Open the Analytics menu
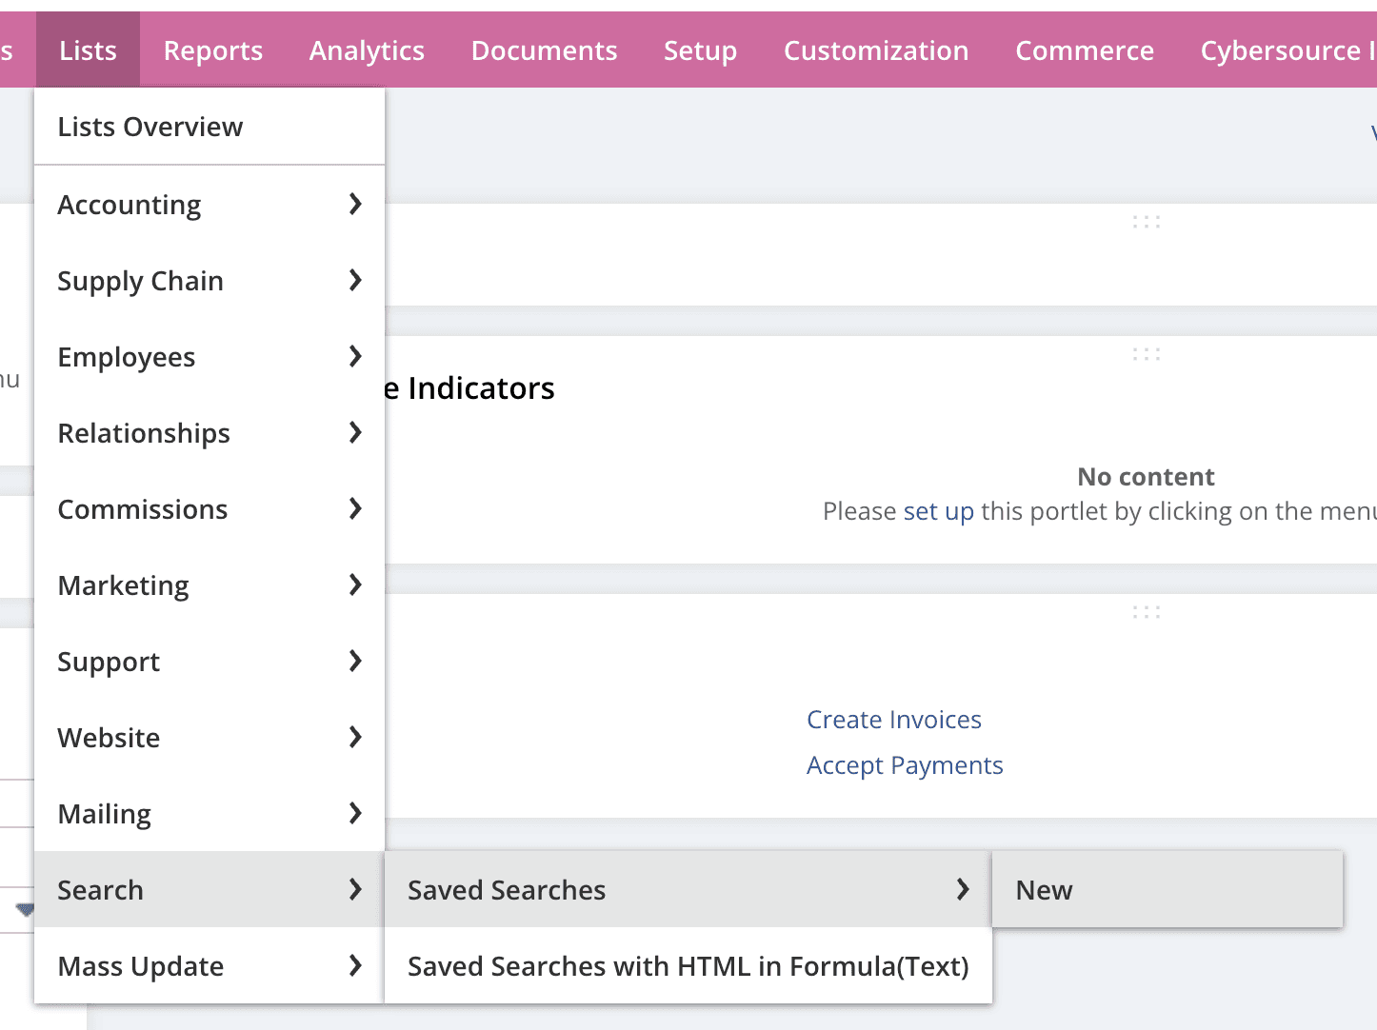 (366, 50)
